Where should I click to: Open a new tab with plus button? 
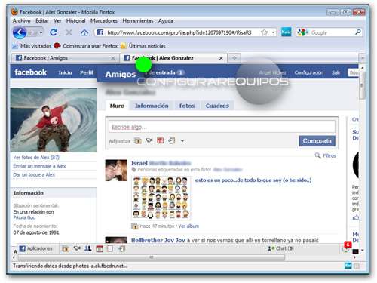pyautogui.click(x=234, y=58)
